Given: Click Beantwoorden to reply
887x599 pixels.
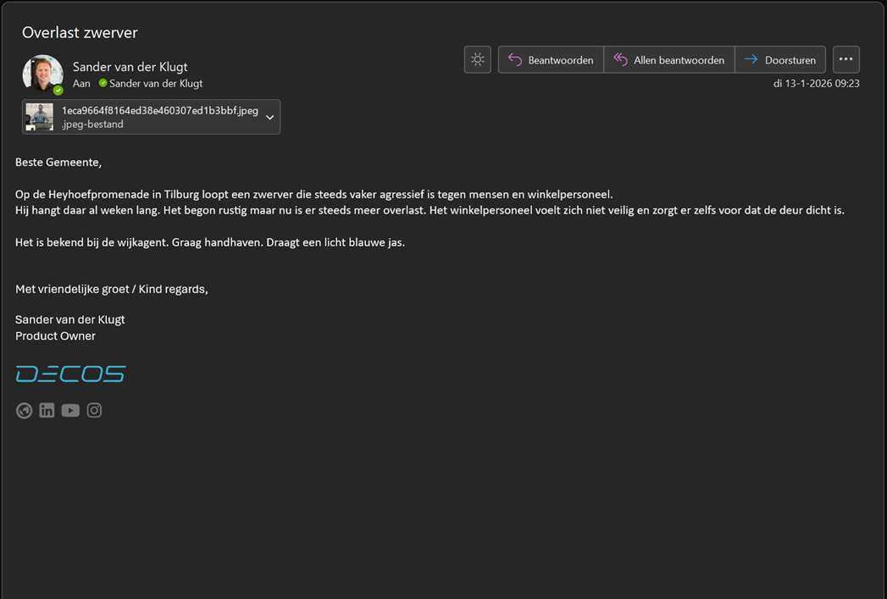Looking at the screenshot, I should (x=551, y=59).
